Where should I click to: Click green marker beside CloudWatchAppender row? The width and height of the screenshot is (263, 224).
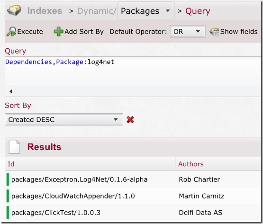click(8, 196)
